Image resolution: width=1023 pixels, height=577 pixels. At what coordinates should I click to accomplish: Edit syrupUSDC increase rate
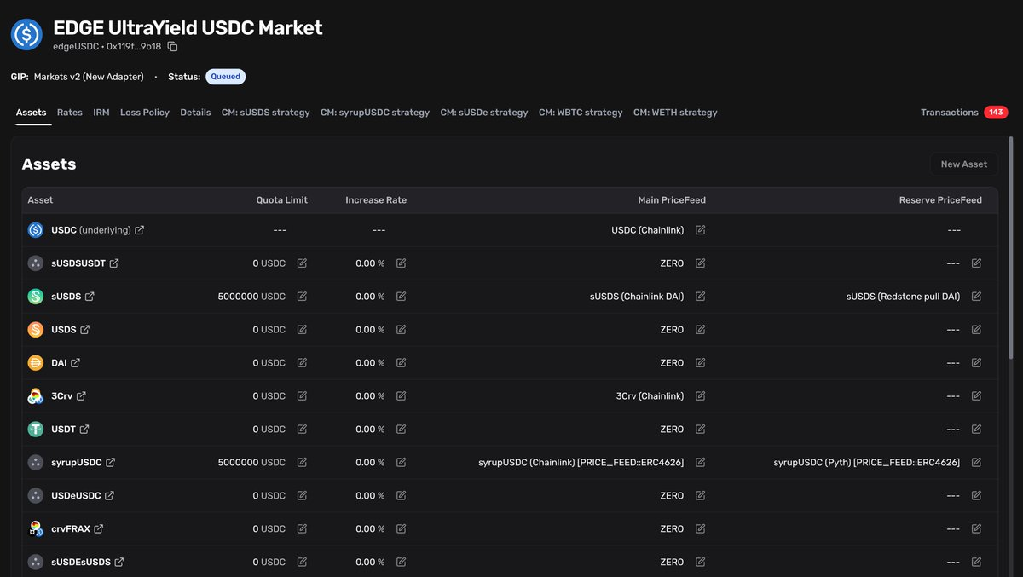(x=401, y=463)
